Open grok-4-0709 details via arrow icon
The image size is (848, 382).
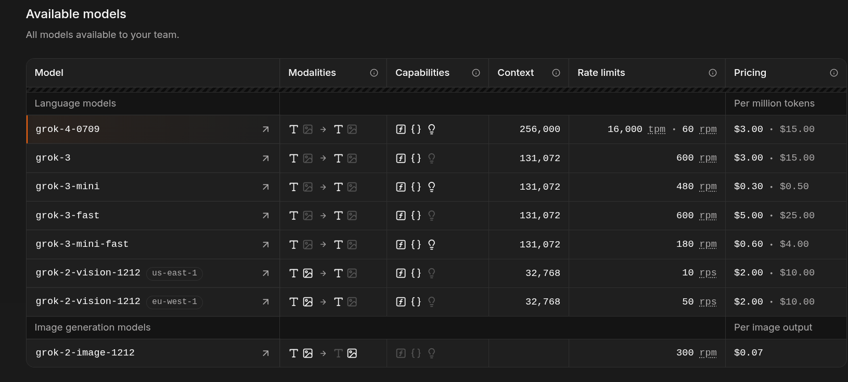266,129
